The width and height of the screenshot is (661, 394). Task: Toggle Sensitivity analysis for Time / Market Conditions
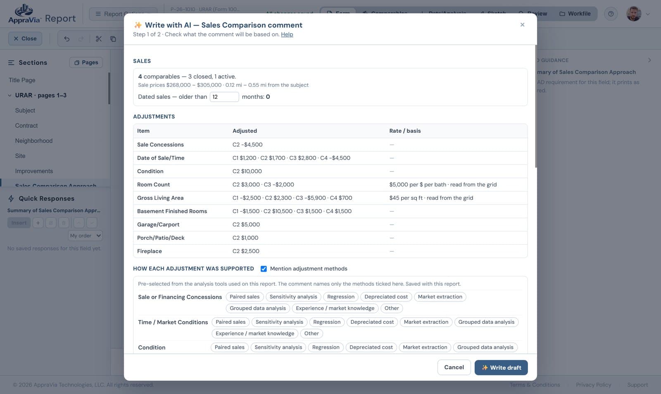[x=279, y=322]
